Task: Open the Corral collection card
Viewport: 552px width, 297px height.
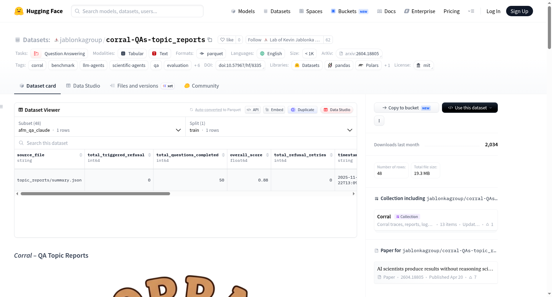Action: pos(436,220)
